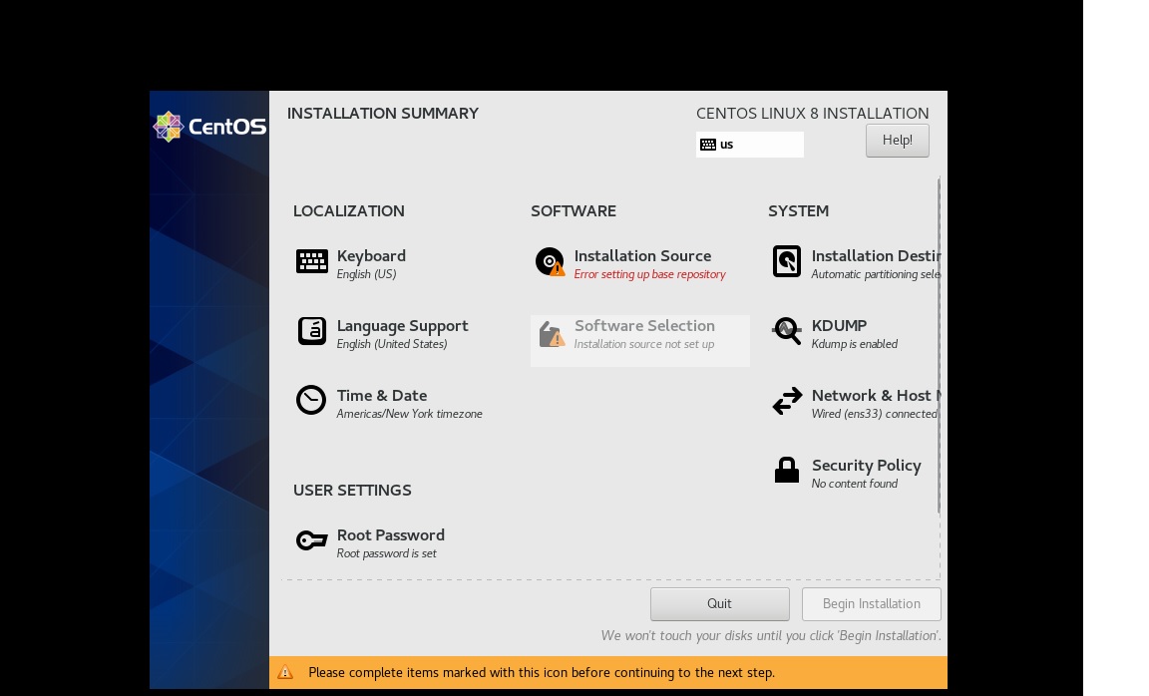Viewport: 1149px width, 696px height.
Task: Click the 'us' keyboard layout field
Action: pyautogui.click(x=750, y=145)
